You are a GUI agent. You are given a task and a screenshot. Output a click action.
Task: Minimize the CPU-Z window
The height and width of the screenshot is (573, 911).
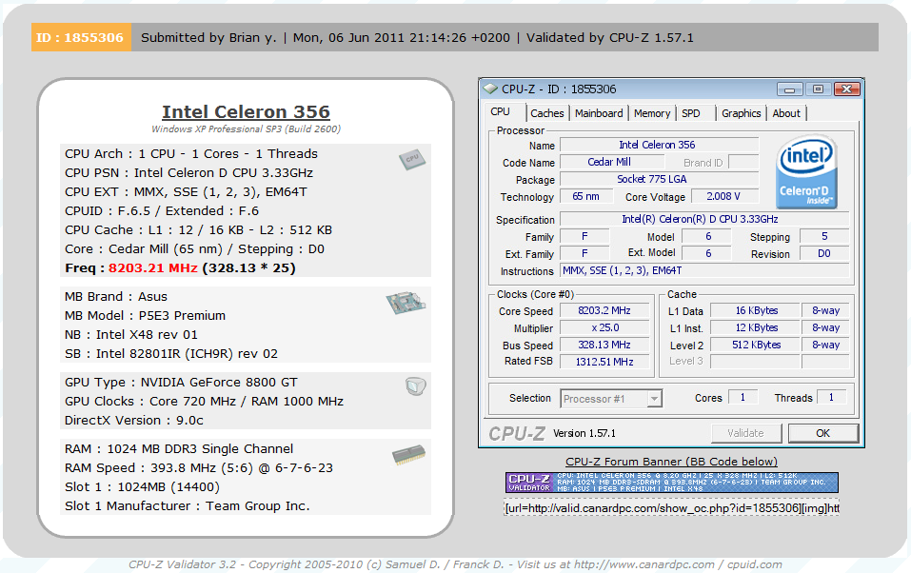(789, 89)
